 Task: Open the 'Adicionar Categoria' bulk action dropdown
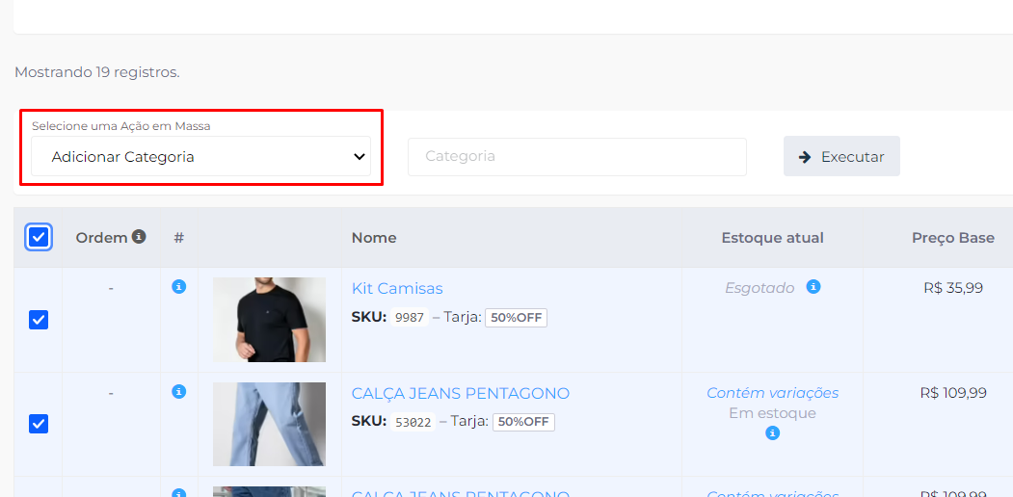coord(200,156)
